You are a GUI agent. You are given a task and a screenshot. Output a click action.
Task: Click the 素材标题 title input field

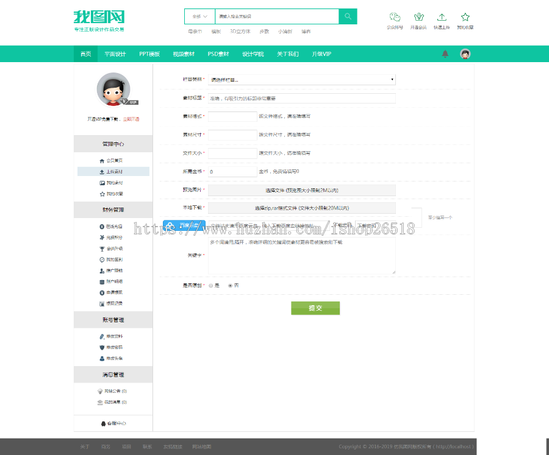(302, 98)
